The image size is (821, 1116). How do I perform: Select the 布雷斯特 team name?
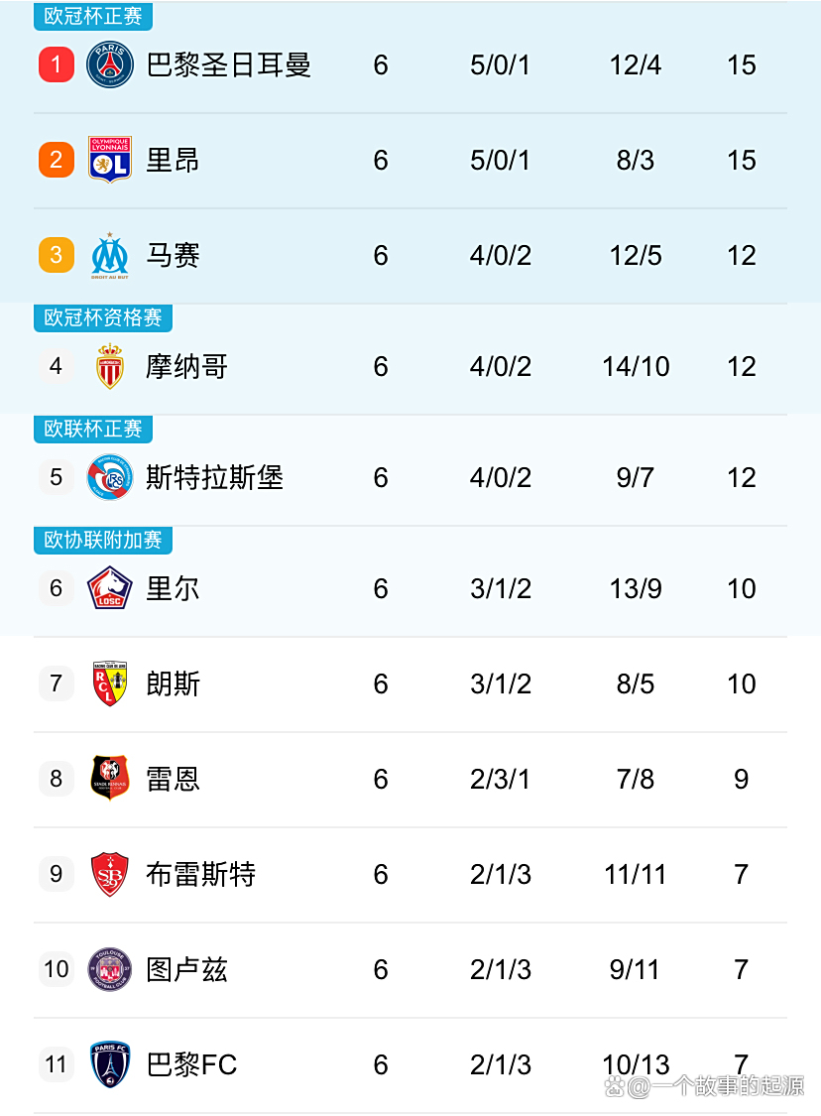point(201,874)
